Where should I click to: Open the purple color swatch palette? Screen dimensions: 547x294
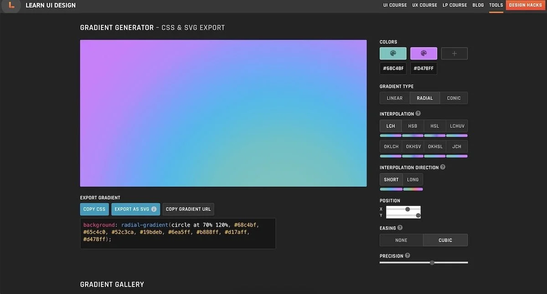coord(423,53)
